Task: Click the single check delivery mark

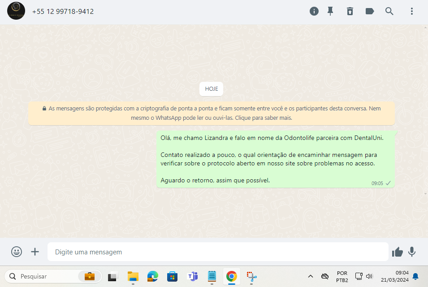Action: pos(388,183)
